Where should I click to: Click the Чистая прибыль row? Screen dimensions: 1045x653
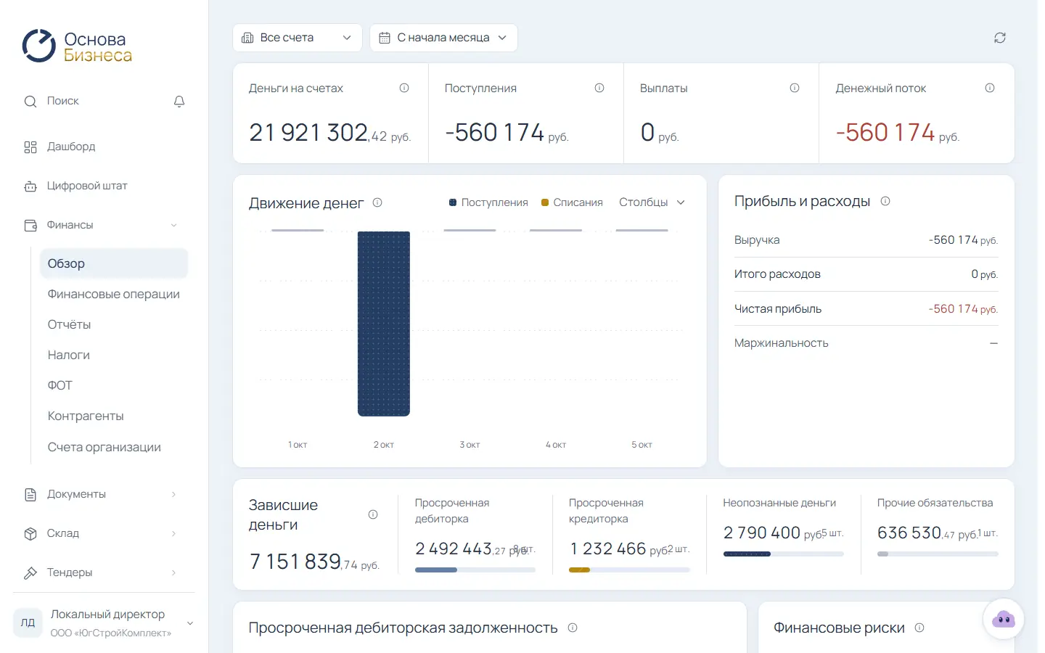pos(866,308)
